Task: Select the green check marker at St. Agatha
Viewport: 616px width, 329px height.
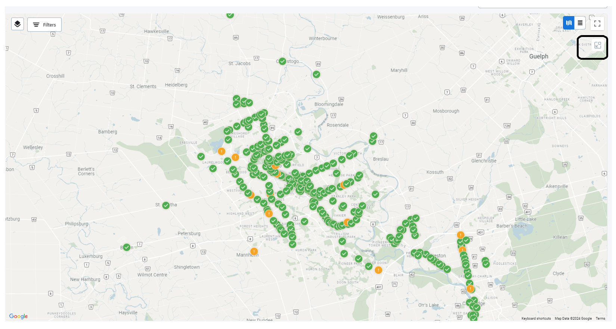Action: point(166,205)
